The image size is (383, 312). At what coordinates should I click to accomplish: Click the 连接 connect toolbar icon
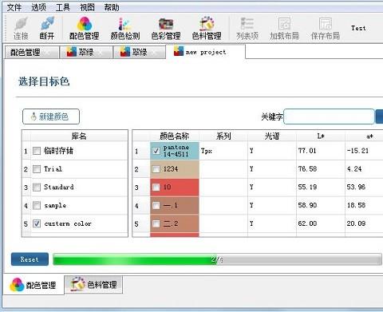tap(22, 29)
